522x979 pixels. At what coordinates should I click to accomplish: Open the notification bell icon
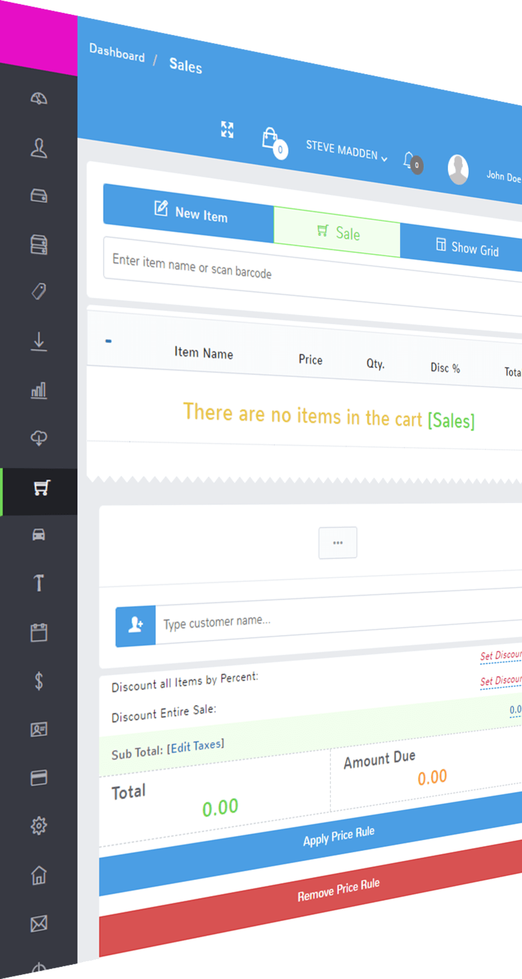click(409, 160)
